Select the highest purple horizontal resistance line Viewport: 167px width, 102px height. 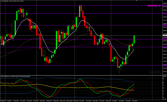[81, 5]
